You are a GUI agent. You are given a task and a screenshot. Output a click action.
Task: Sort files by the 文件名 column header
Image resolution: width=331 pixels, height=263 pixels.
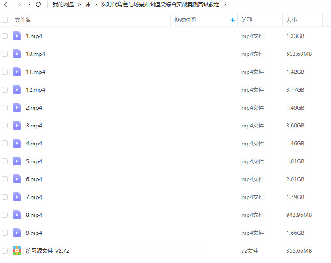[23, 20]
